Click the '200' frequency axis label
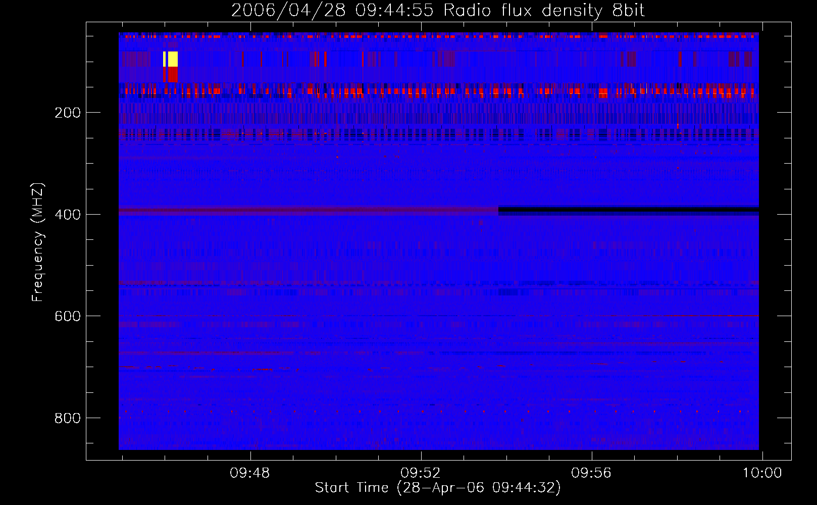This screenshot has height=505, width=817. coord(68,113)
